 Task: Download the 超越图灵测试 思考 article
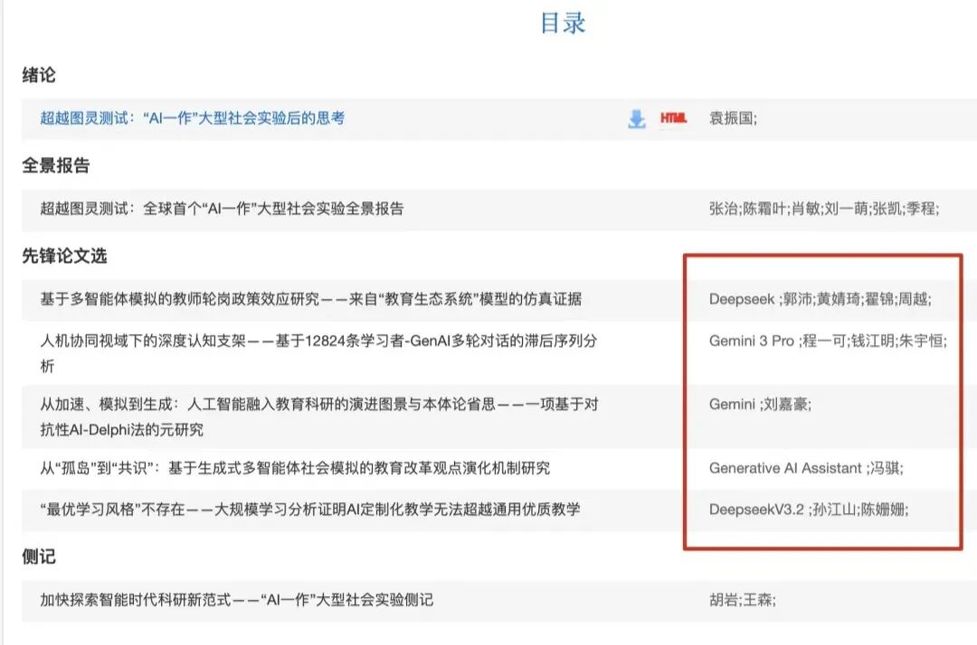click(636, 119)
